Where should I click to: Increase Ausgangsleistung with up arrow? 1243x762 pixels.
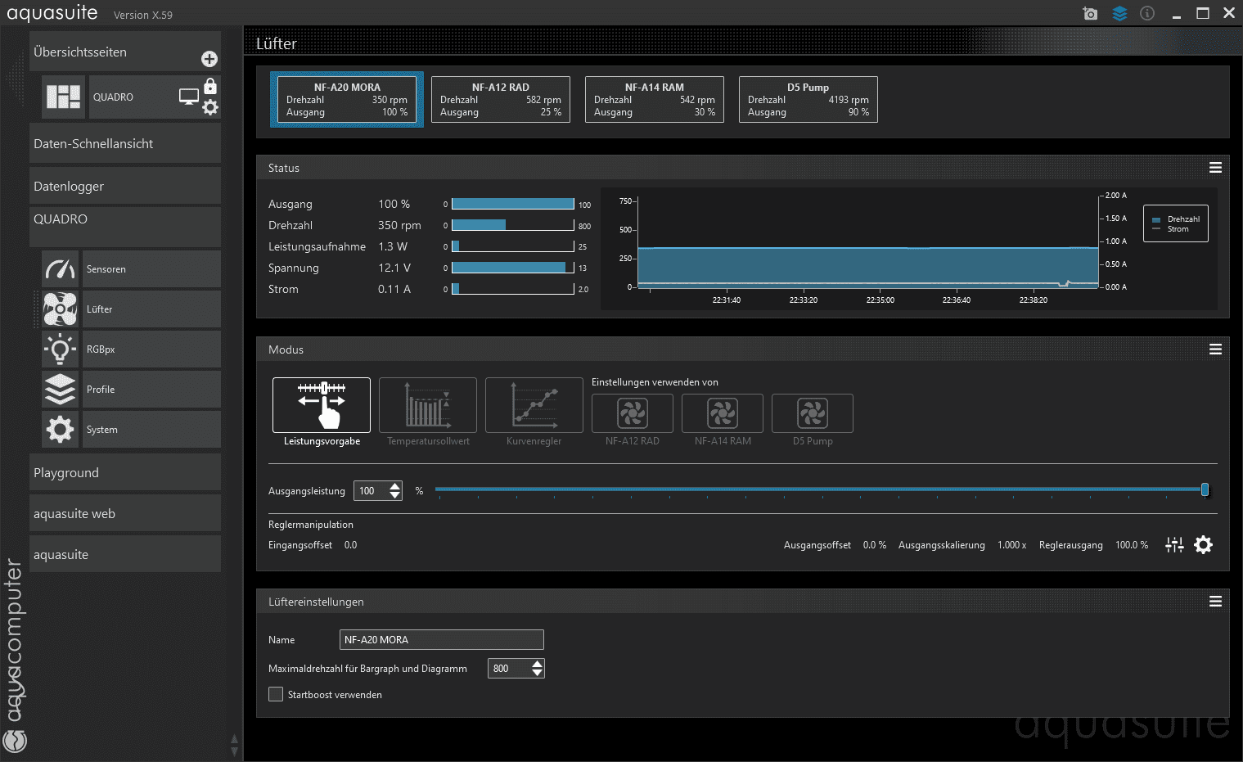click(x=395, y=486)
